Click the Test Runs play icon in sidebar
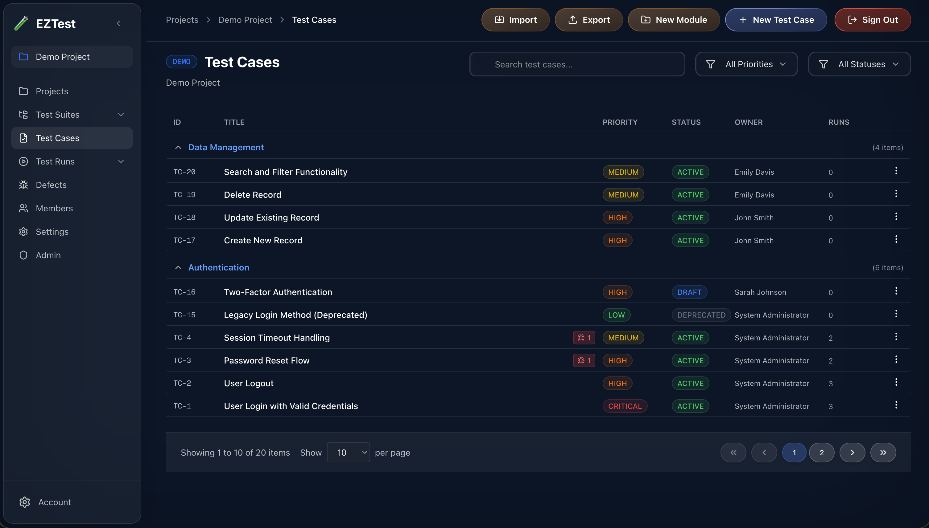929x528 pixels. click(x=23, y=161)
